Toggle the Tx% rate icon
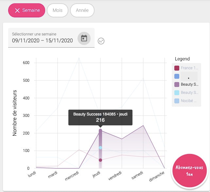210x192 pixels. pos(101,41)
